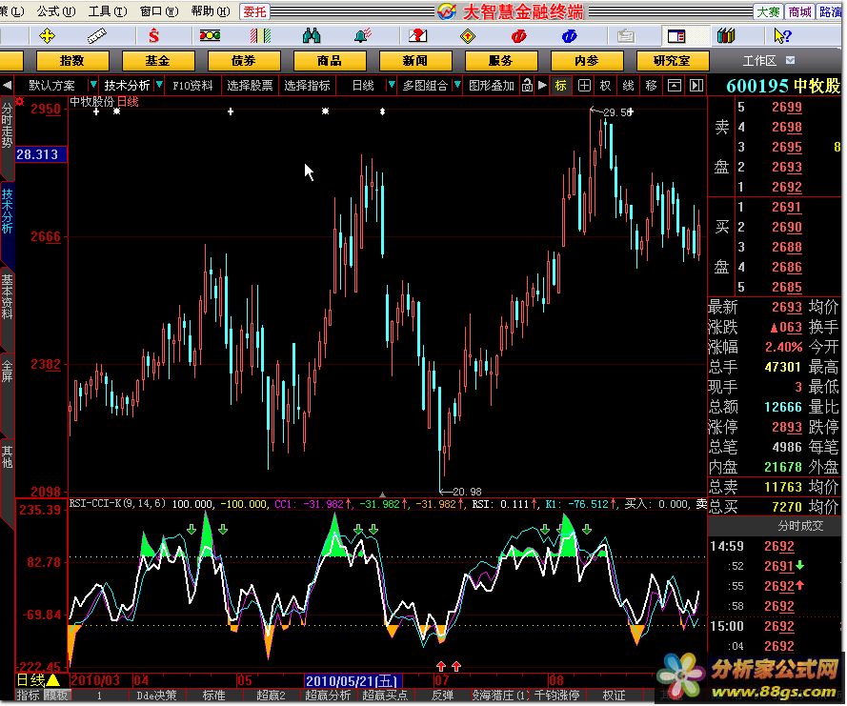
Task: Click the yellow diamond icon in toolbar
Action: coord(468,36)
